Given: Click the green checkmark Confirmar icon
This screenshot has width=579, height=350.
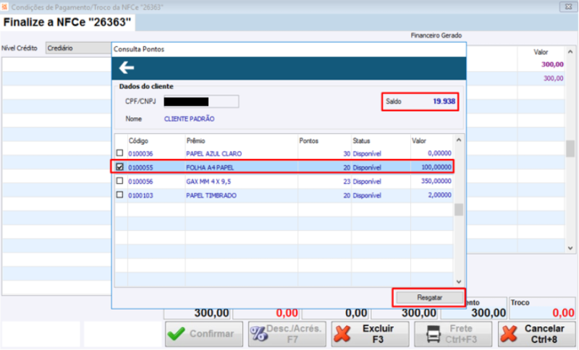Looking at the screenshot, I should pos(176,334).
